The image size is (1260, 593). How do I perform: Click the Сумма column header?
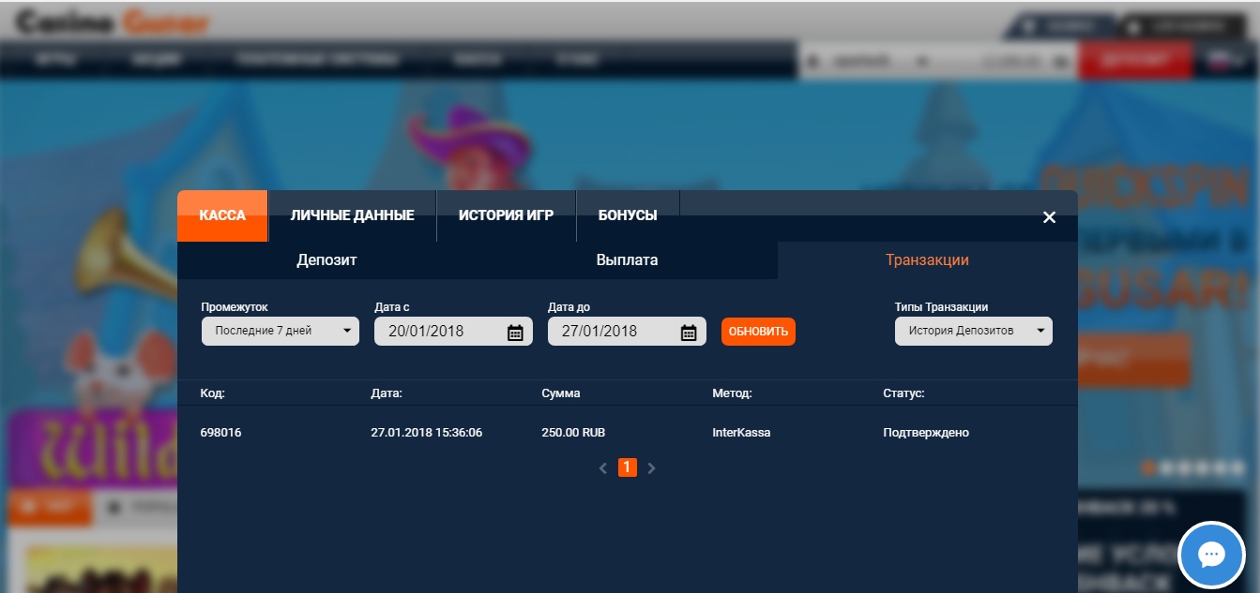coord(561,393)
